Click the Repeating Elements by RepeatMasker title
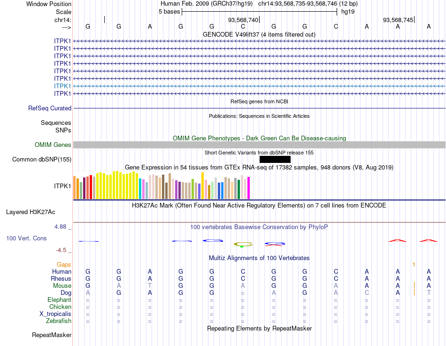The width and height of the screenshot is (446, 346). coord(259,328)
